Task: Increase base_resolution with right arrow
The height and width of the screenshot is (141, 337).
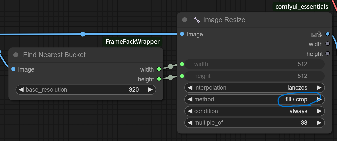Action: tap(150, 90)
